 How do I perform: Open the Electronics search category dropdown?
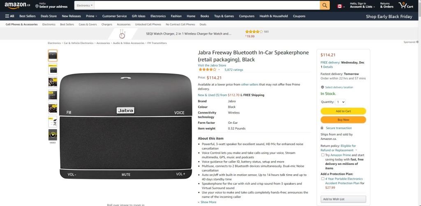click(84, 5)
